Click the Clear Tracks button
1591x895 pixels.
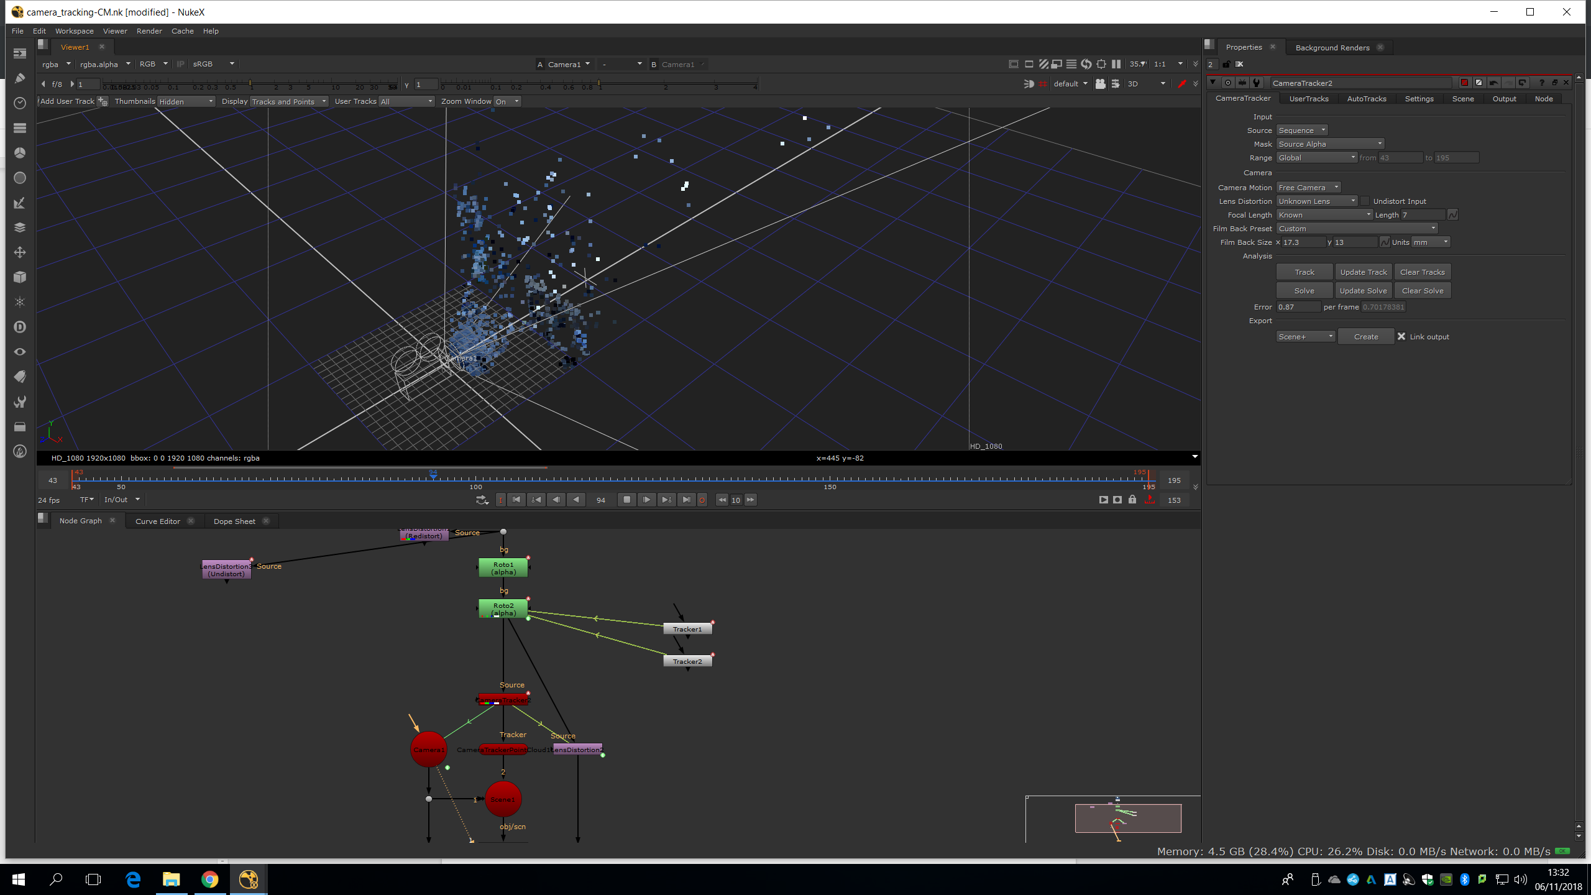point(1422,272)
